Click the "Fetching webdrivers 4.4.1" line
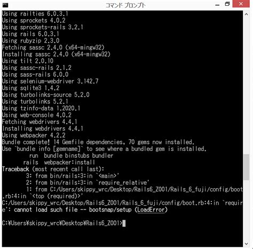This screenshot has width=253, height=249. tap(39, 122)
